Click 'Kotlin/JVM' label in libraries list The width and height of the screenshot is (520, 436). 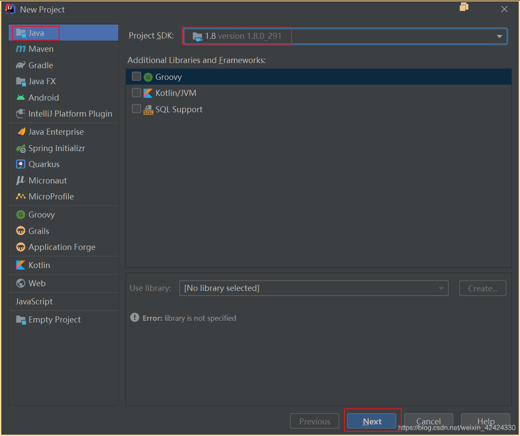tap(176, 93)
